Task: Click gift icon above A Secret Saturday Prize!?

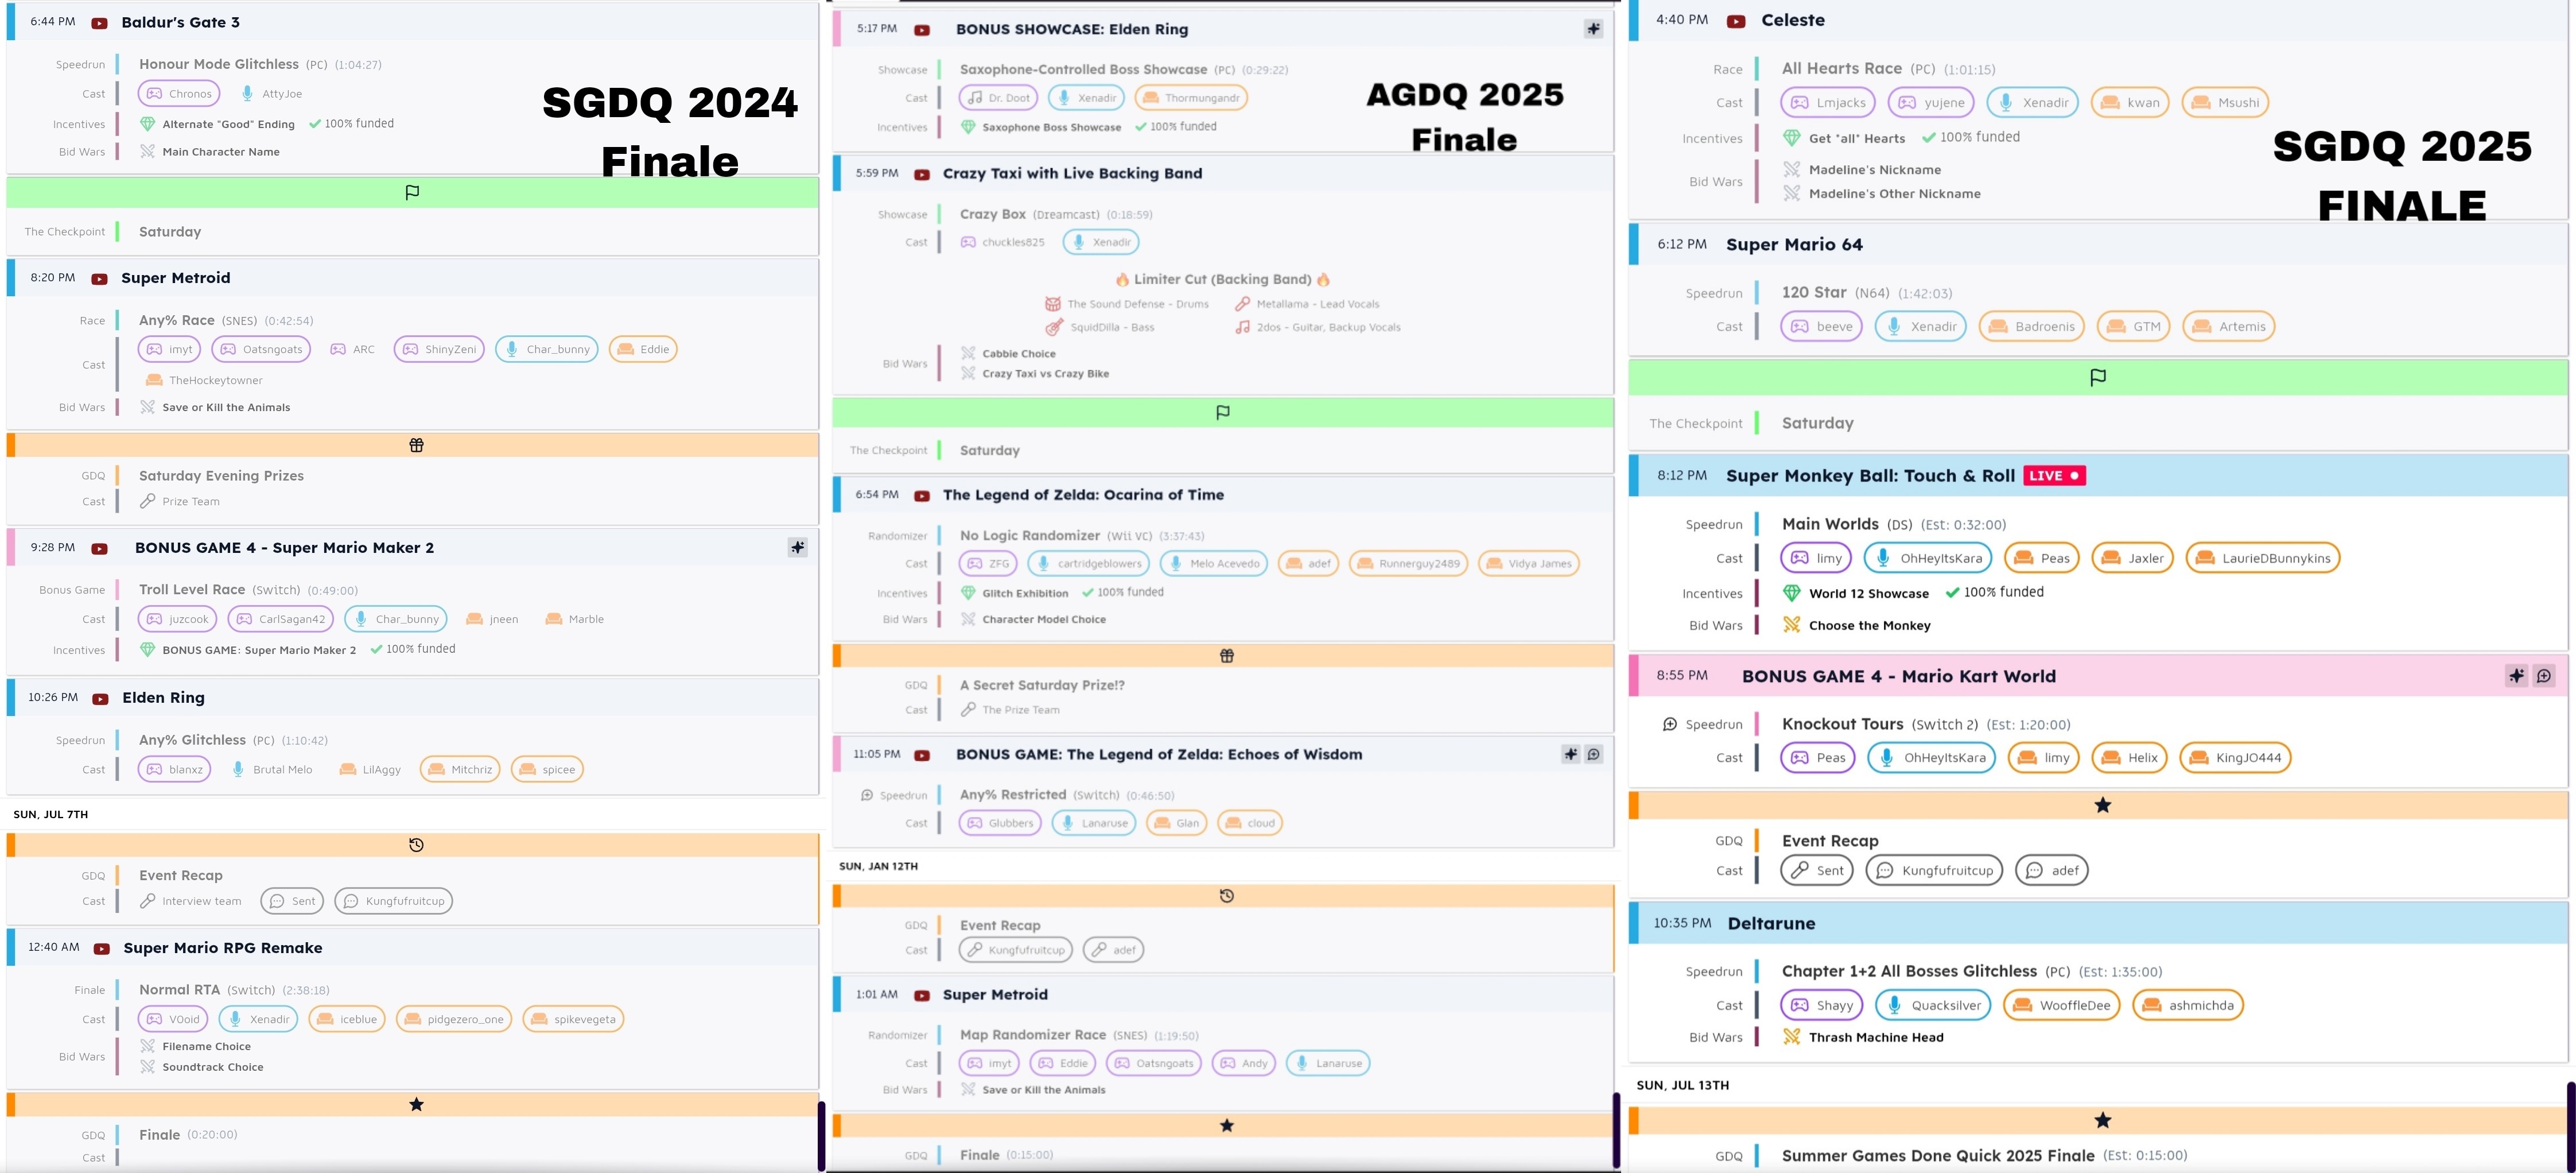Action: tap(1227, 657)
